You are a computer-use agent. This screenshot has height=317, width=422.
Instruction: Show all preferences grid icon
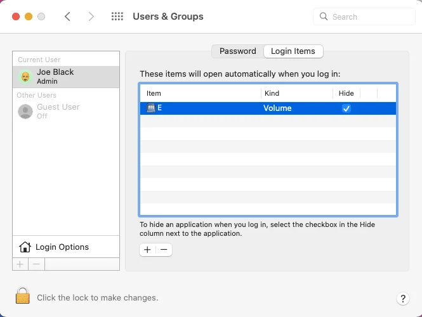[x=117, y=16]
